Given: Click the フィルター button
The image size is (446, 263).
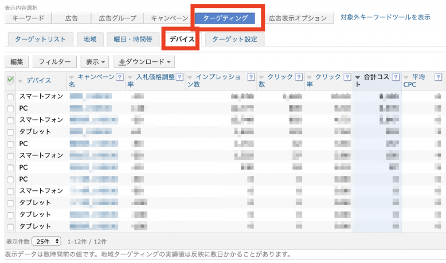Looking at the screenshot, I should coord(54,61).
